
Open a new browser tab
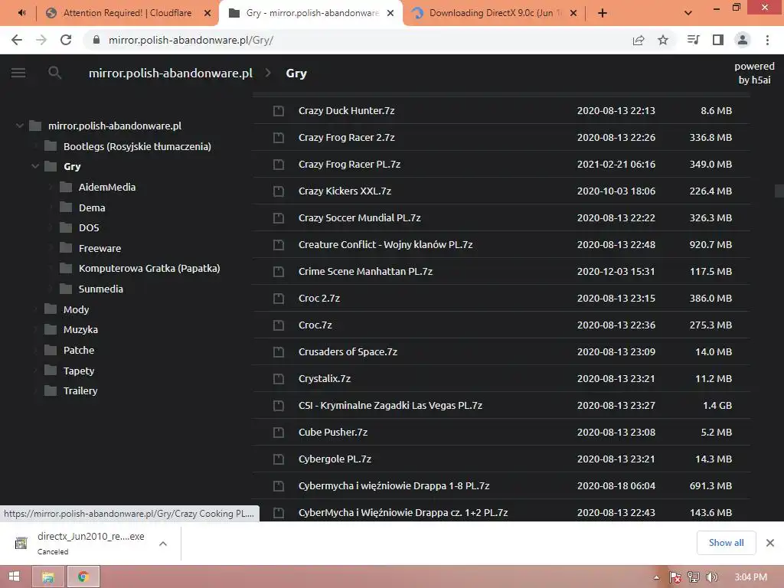click(603, 13)
